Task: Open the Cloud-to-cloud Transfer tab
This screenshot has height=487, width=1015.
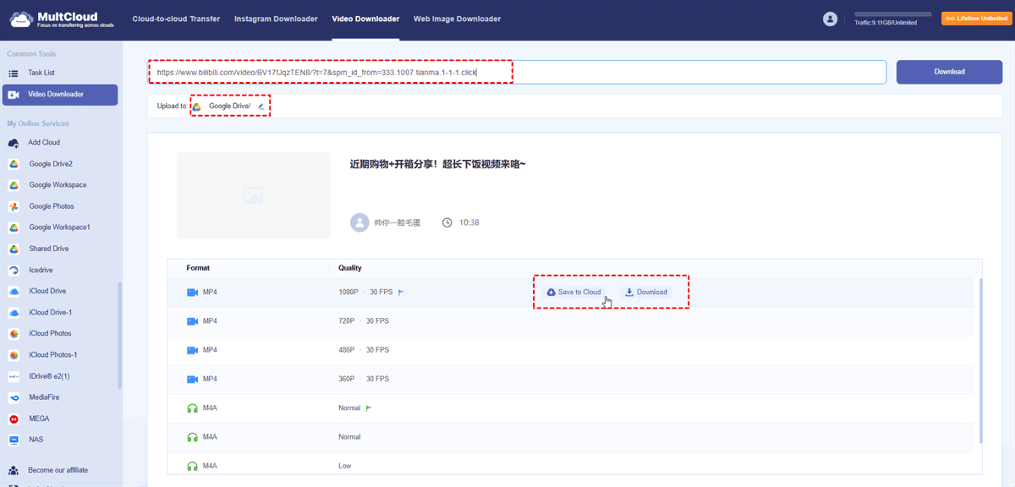Action: [177, 19]
